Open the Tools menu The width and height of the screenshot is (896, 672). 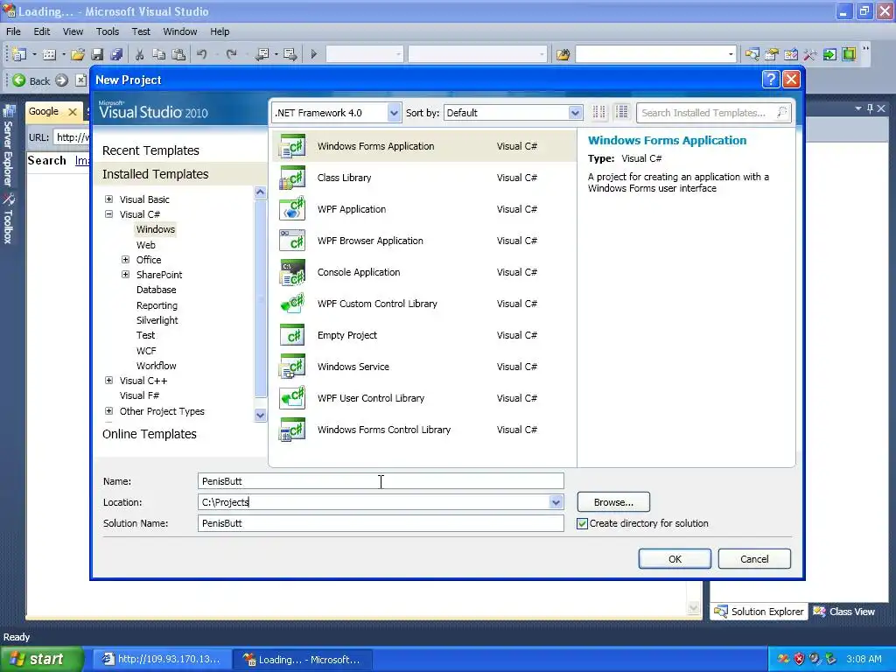click(108, 31)
